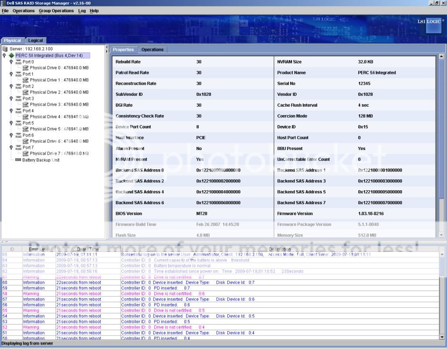Image resolution: width=447 pixels, height=349 pixels.
Task: Open the Log menu
Action: coord(82,10)
